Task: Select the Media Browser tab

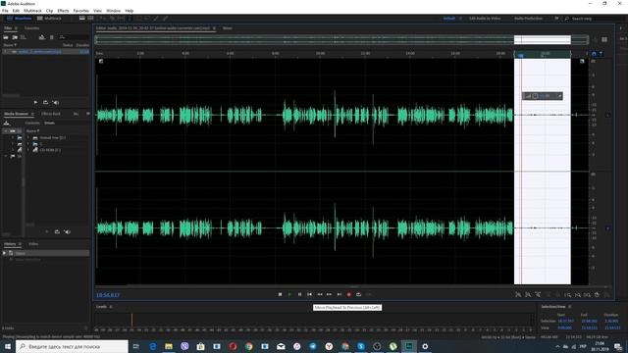Action: 16,114
